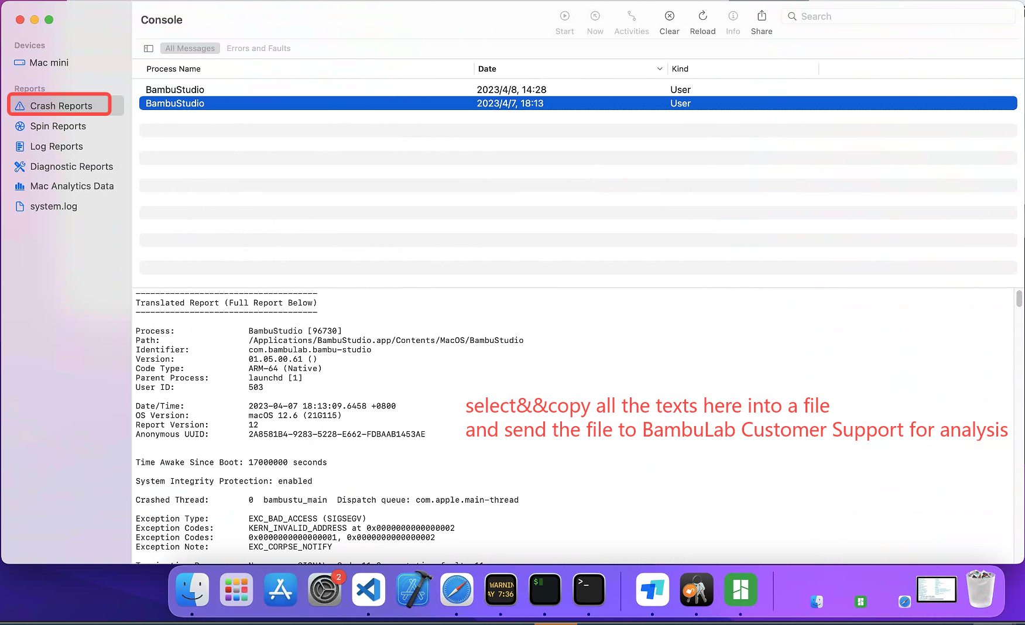The image size is (1025, 625).
Task: Open Diagnostic Reports in sidebar
Action: pyautogui.click(x=71, y=167)
